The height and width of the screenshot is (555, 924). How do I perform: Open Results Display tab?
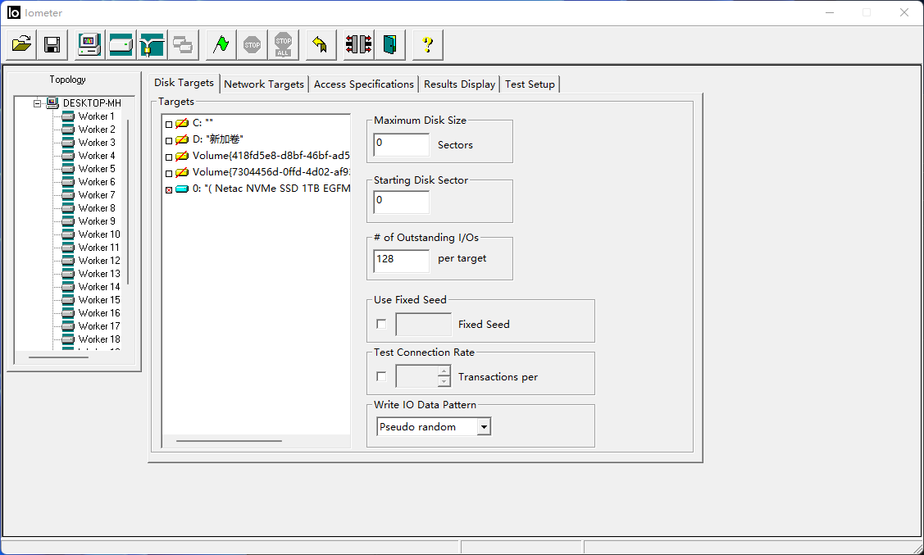(459, 84)
